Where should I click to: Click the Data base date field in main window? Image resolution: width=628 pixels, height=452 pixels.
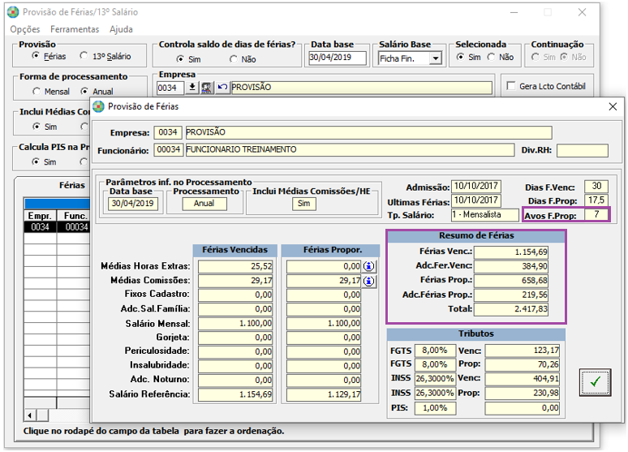[338, 58]
